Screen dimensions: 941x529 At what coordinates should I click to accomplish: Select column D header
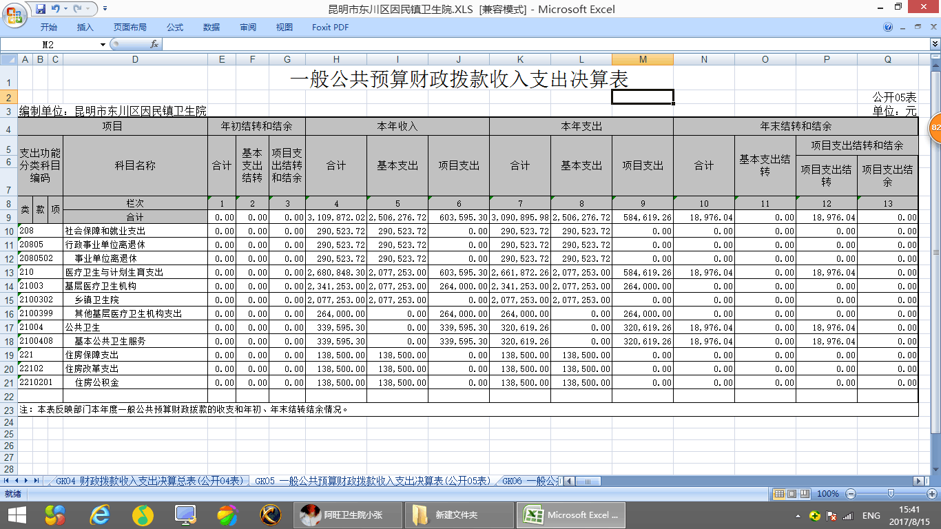coord(135,60)
